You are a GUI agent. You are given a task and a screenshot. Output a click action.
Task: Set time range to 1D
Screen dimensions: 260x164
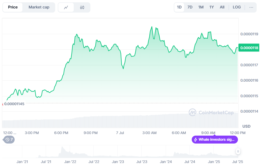pyautogui.click(x=179, y=7)
